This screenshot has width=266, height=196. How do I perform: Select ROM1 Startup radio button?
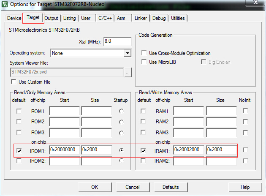click(x=121, y=111)
